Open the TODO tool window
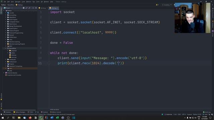The height and width of the screenshot is (120, 214). click(x=30, y=112)
